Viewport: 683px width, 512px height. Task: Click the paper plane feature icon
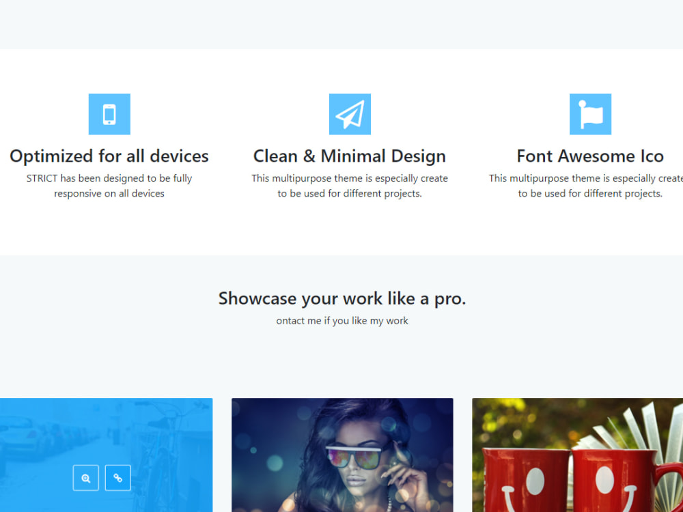(350, 114)
